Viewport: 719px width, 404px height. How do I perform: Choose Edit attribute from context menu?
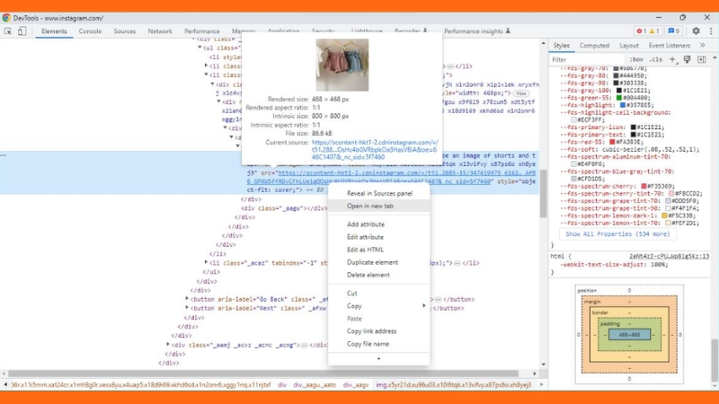pos(379,237)
